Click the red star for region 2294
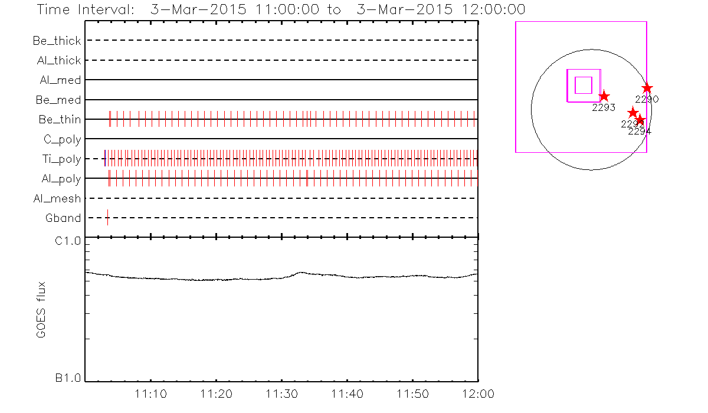The height and width of the screenshot is (413, 708). [640, 120]
